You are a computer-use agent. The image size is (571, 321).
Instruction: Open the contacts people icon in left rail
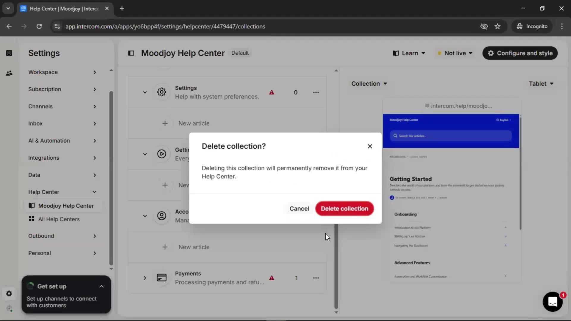(9, 73)
